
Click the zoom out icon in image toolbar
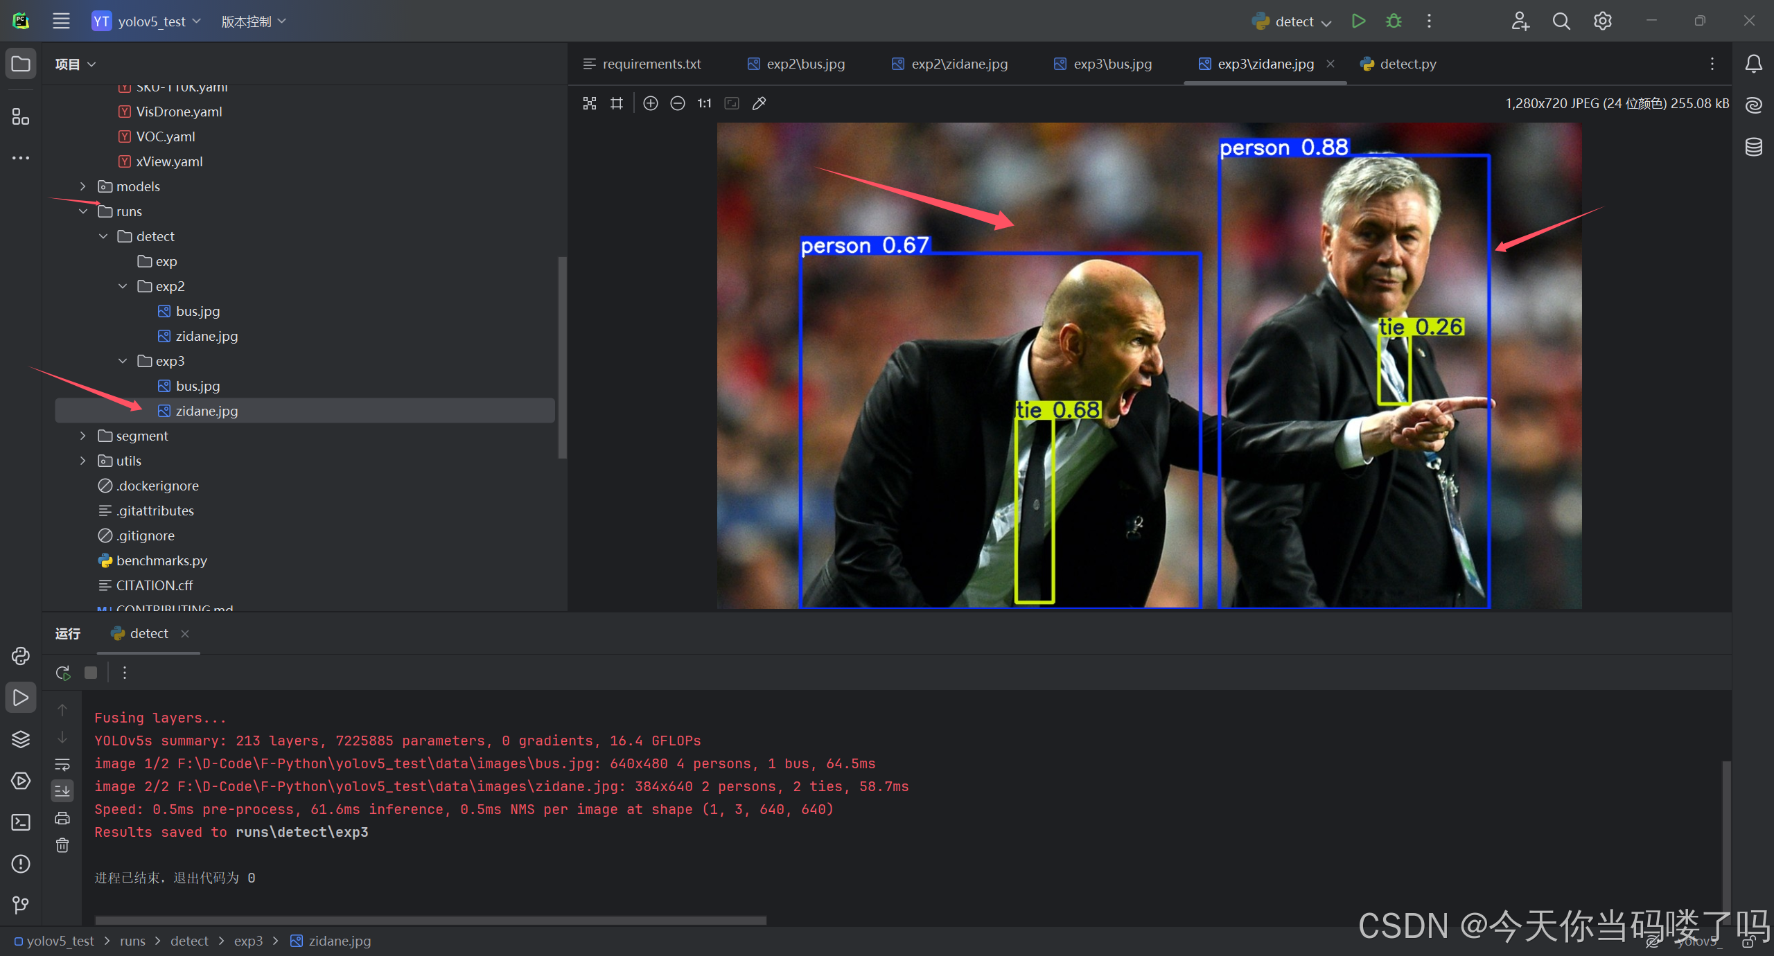point(677,103)
